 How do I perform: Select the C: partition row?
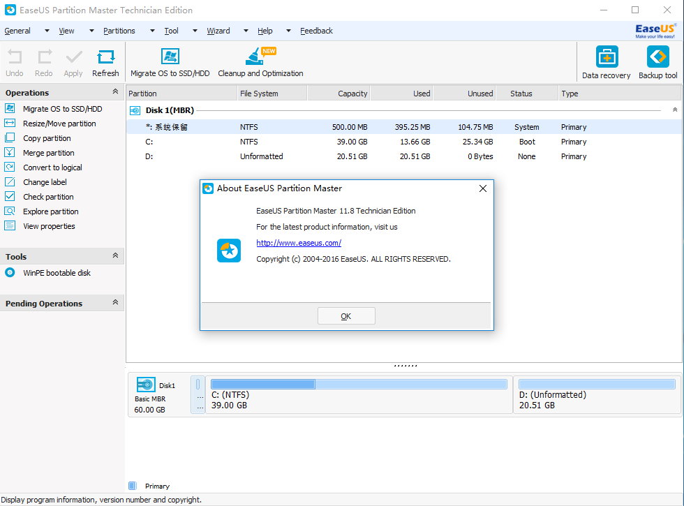(x=404, y=142)
